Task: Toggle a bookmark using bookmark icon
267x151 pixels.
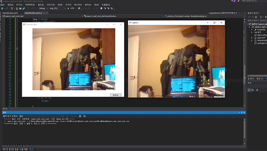Action: pyautogui.click(x=101, y=8)
